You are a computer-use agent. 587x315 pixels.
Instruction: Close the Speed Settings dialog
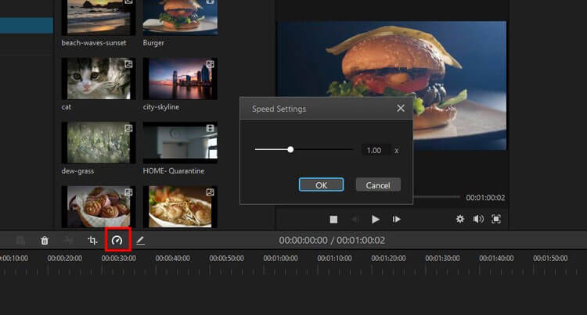click(x=401, y=109)
